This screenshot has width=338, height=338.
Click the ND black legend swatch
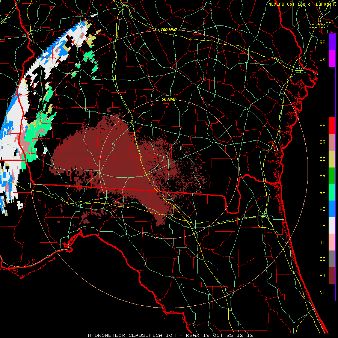pyautogui.click(x=332, y=292)
